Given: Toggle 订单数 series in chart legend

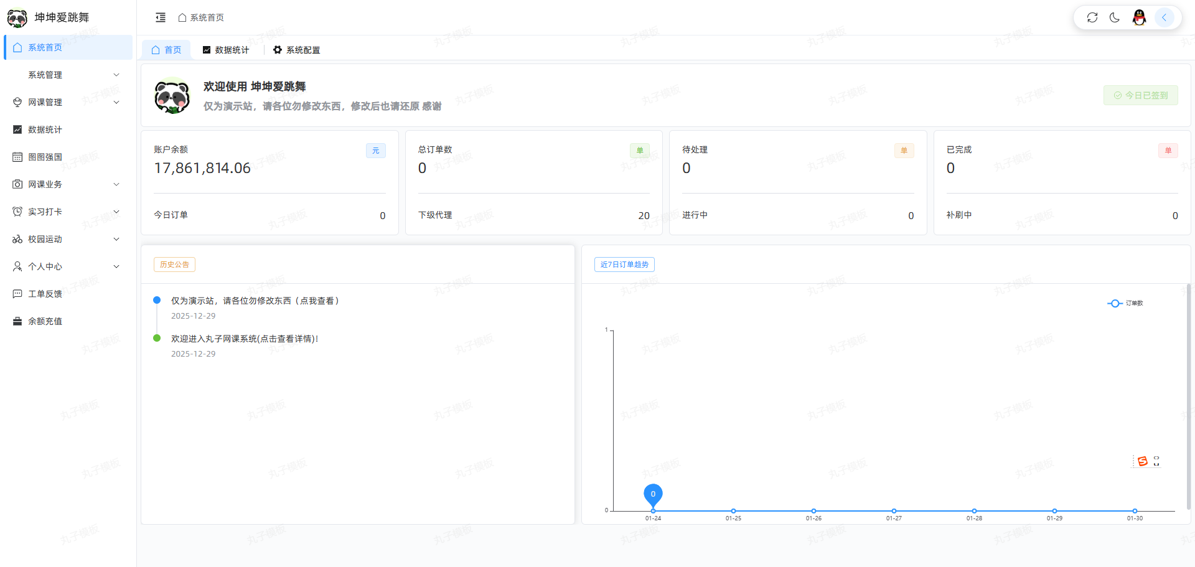Looking at the screenshot, I should click(x=1125, y=303).
